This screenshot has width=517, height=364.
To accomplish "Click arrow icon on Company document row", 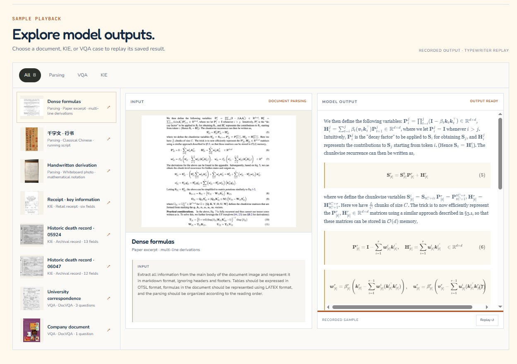I will pyautogui.click(x=108, y=330).
